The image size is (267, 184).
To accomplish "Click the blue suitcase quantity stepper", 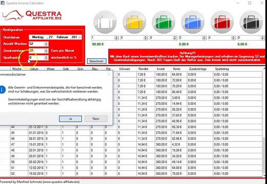I will click(204, 38).
